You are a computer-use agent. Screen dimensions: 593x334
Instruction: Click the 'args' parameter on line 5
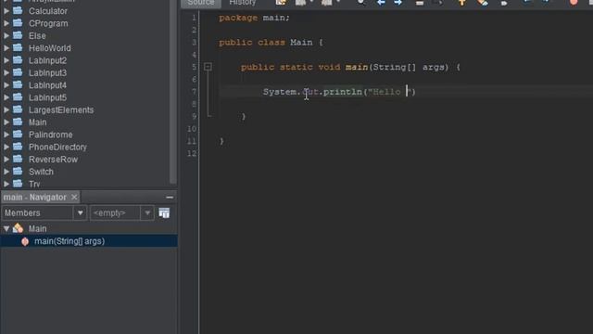click(434, 68)
